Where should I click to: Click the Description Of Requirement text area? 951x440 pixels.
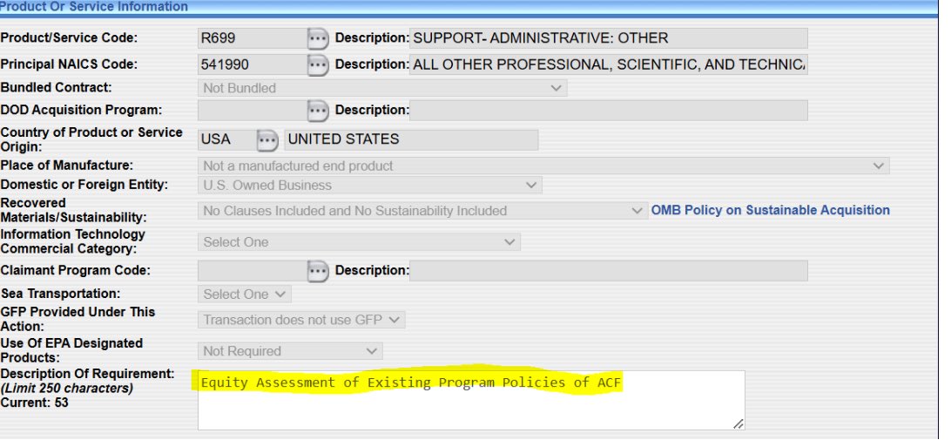(x=470, y=405)
